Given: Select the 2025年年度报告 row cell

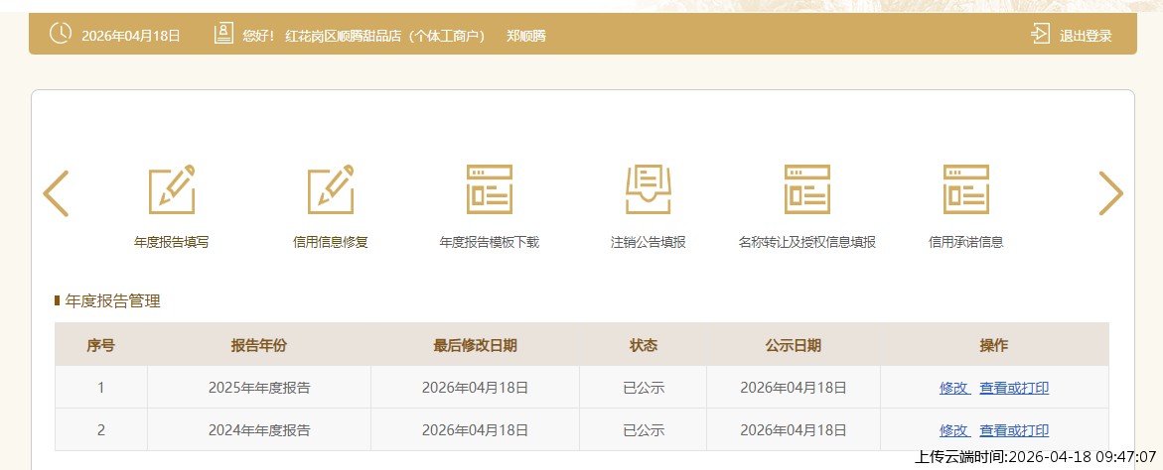Looking at the screenshot, I should point(258,388).
